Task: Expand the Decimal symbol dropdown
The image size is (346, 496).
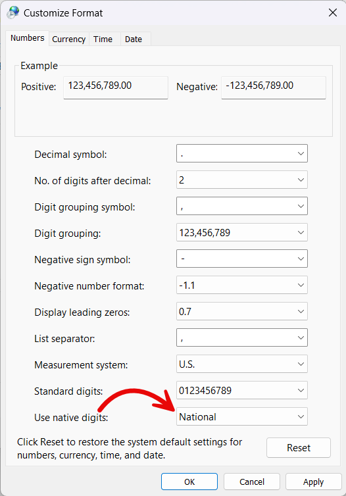Action: 242,153
